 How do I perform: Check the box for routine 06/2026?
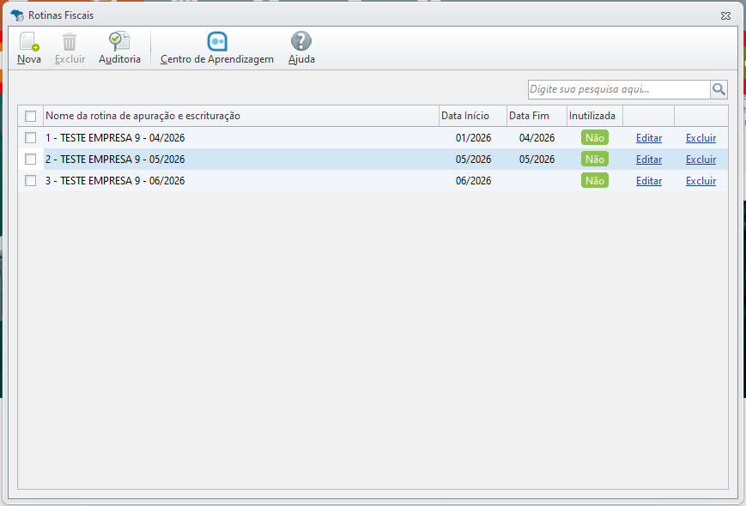(30, 181)
